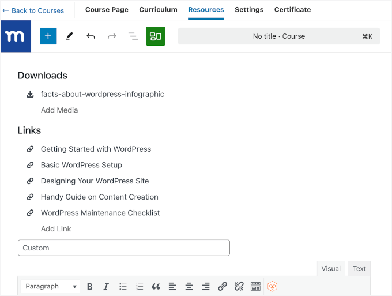Viewport: 392px width, 296px height.
Task: Switch to the Course Page tab
Action: tap(107, 10)
